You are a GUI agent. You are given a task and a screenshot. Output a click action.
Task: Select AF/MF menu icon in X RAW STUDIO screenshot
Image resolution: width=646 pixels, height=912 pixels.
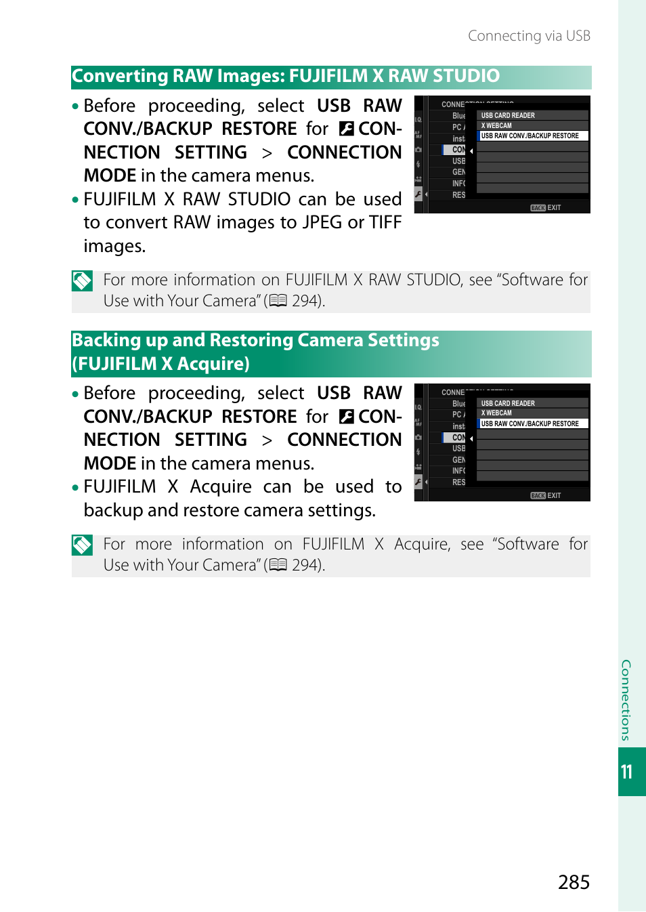(x=418, y=134)
